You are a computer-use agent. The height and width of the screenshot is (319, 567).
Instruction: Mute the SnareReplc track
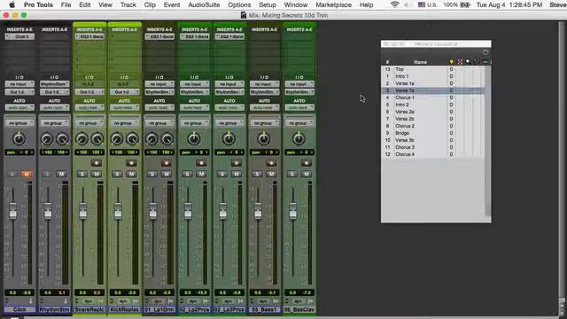tap(97, 175)
